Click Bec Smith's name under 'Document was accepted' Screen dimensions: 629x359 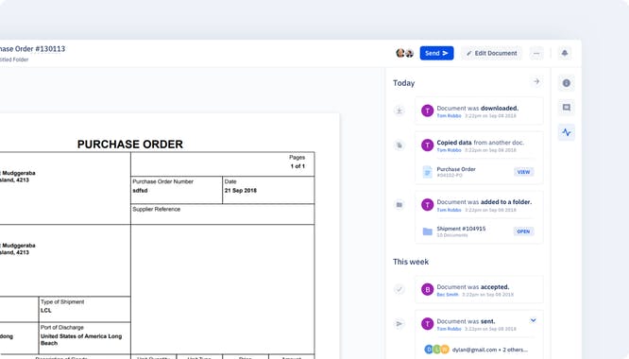tap(448, 295)
